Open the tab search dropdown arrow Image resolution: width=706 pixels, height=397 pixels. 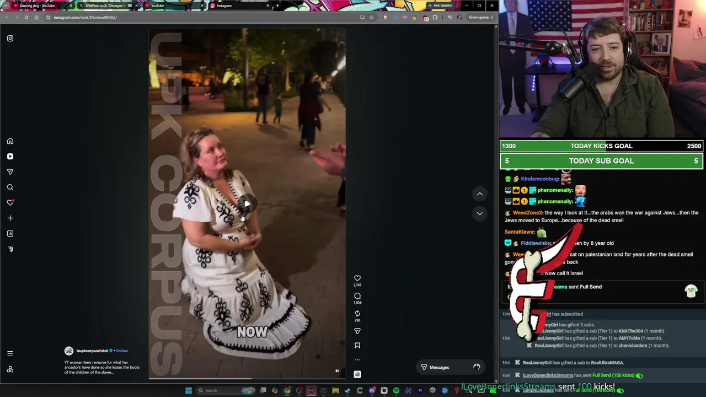pos(5,6)
